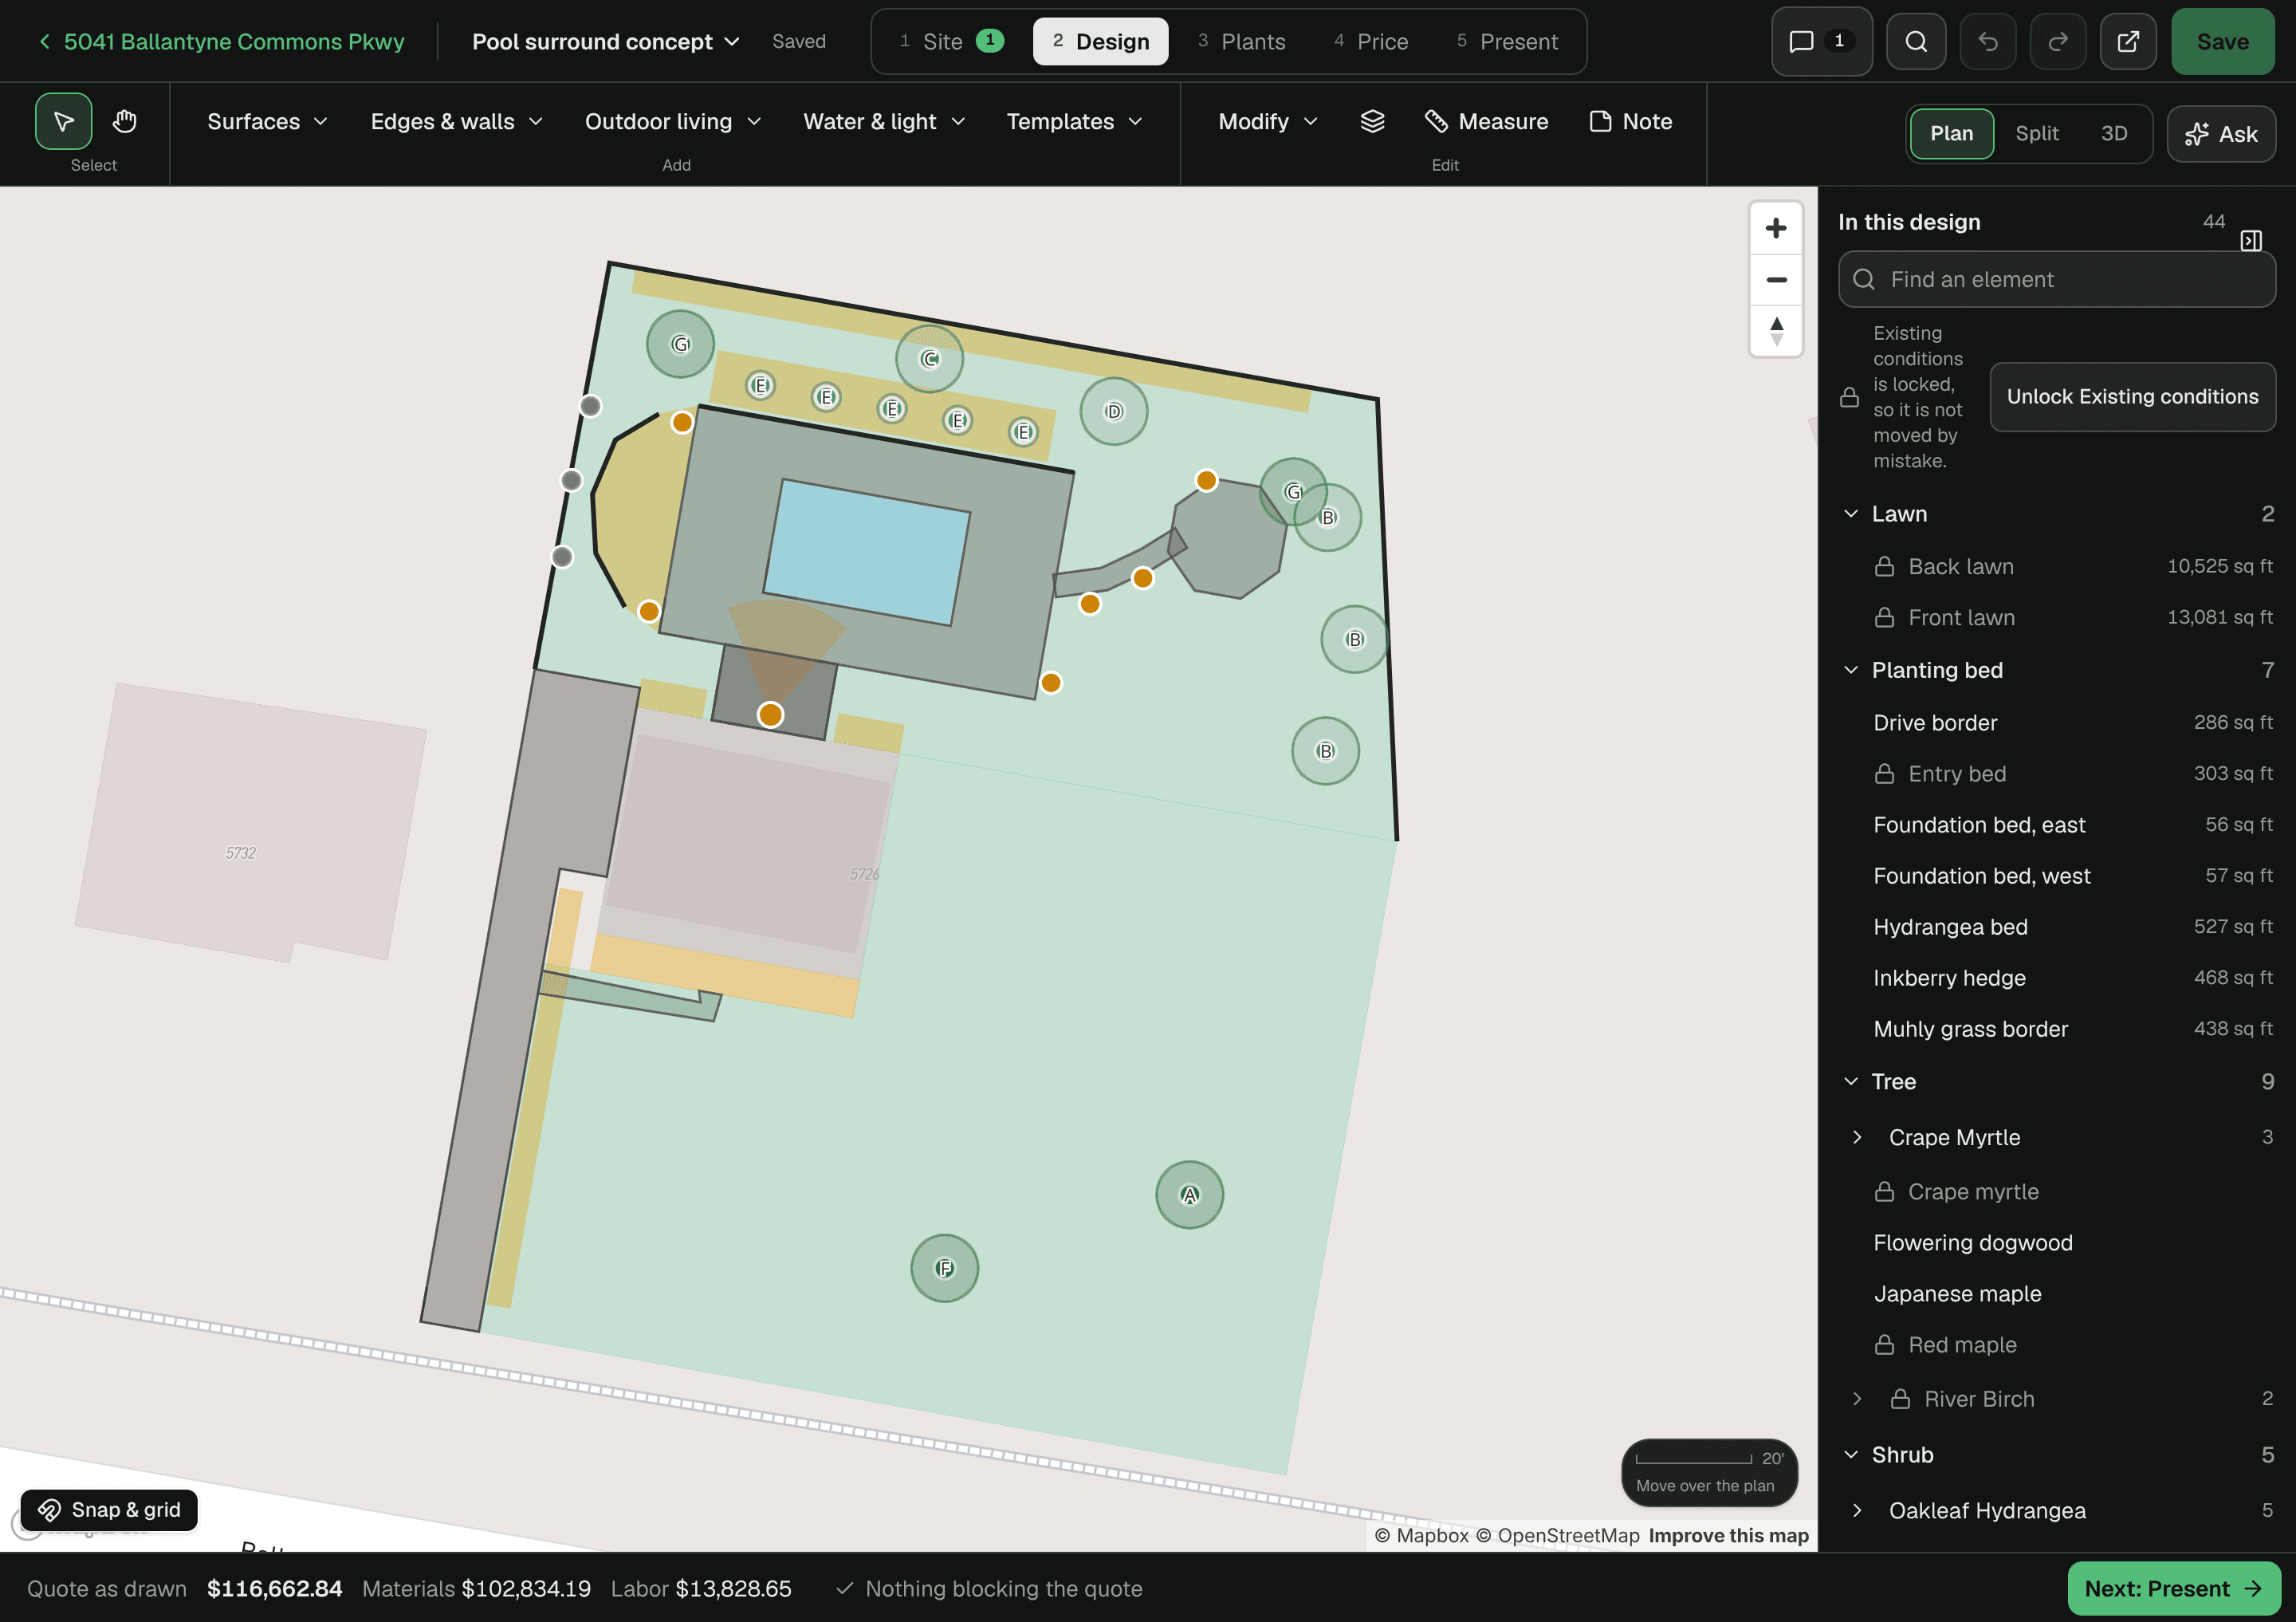Switch to Plan view
This screenshot has height=1622, width=2296.
[1951, 133]
